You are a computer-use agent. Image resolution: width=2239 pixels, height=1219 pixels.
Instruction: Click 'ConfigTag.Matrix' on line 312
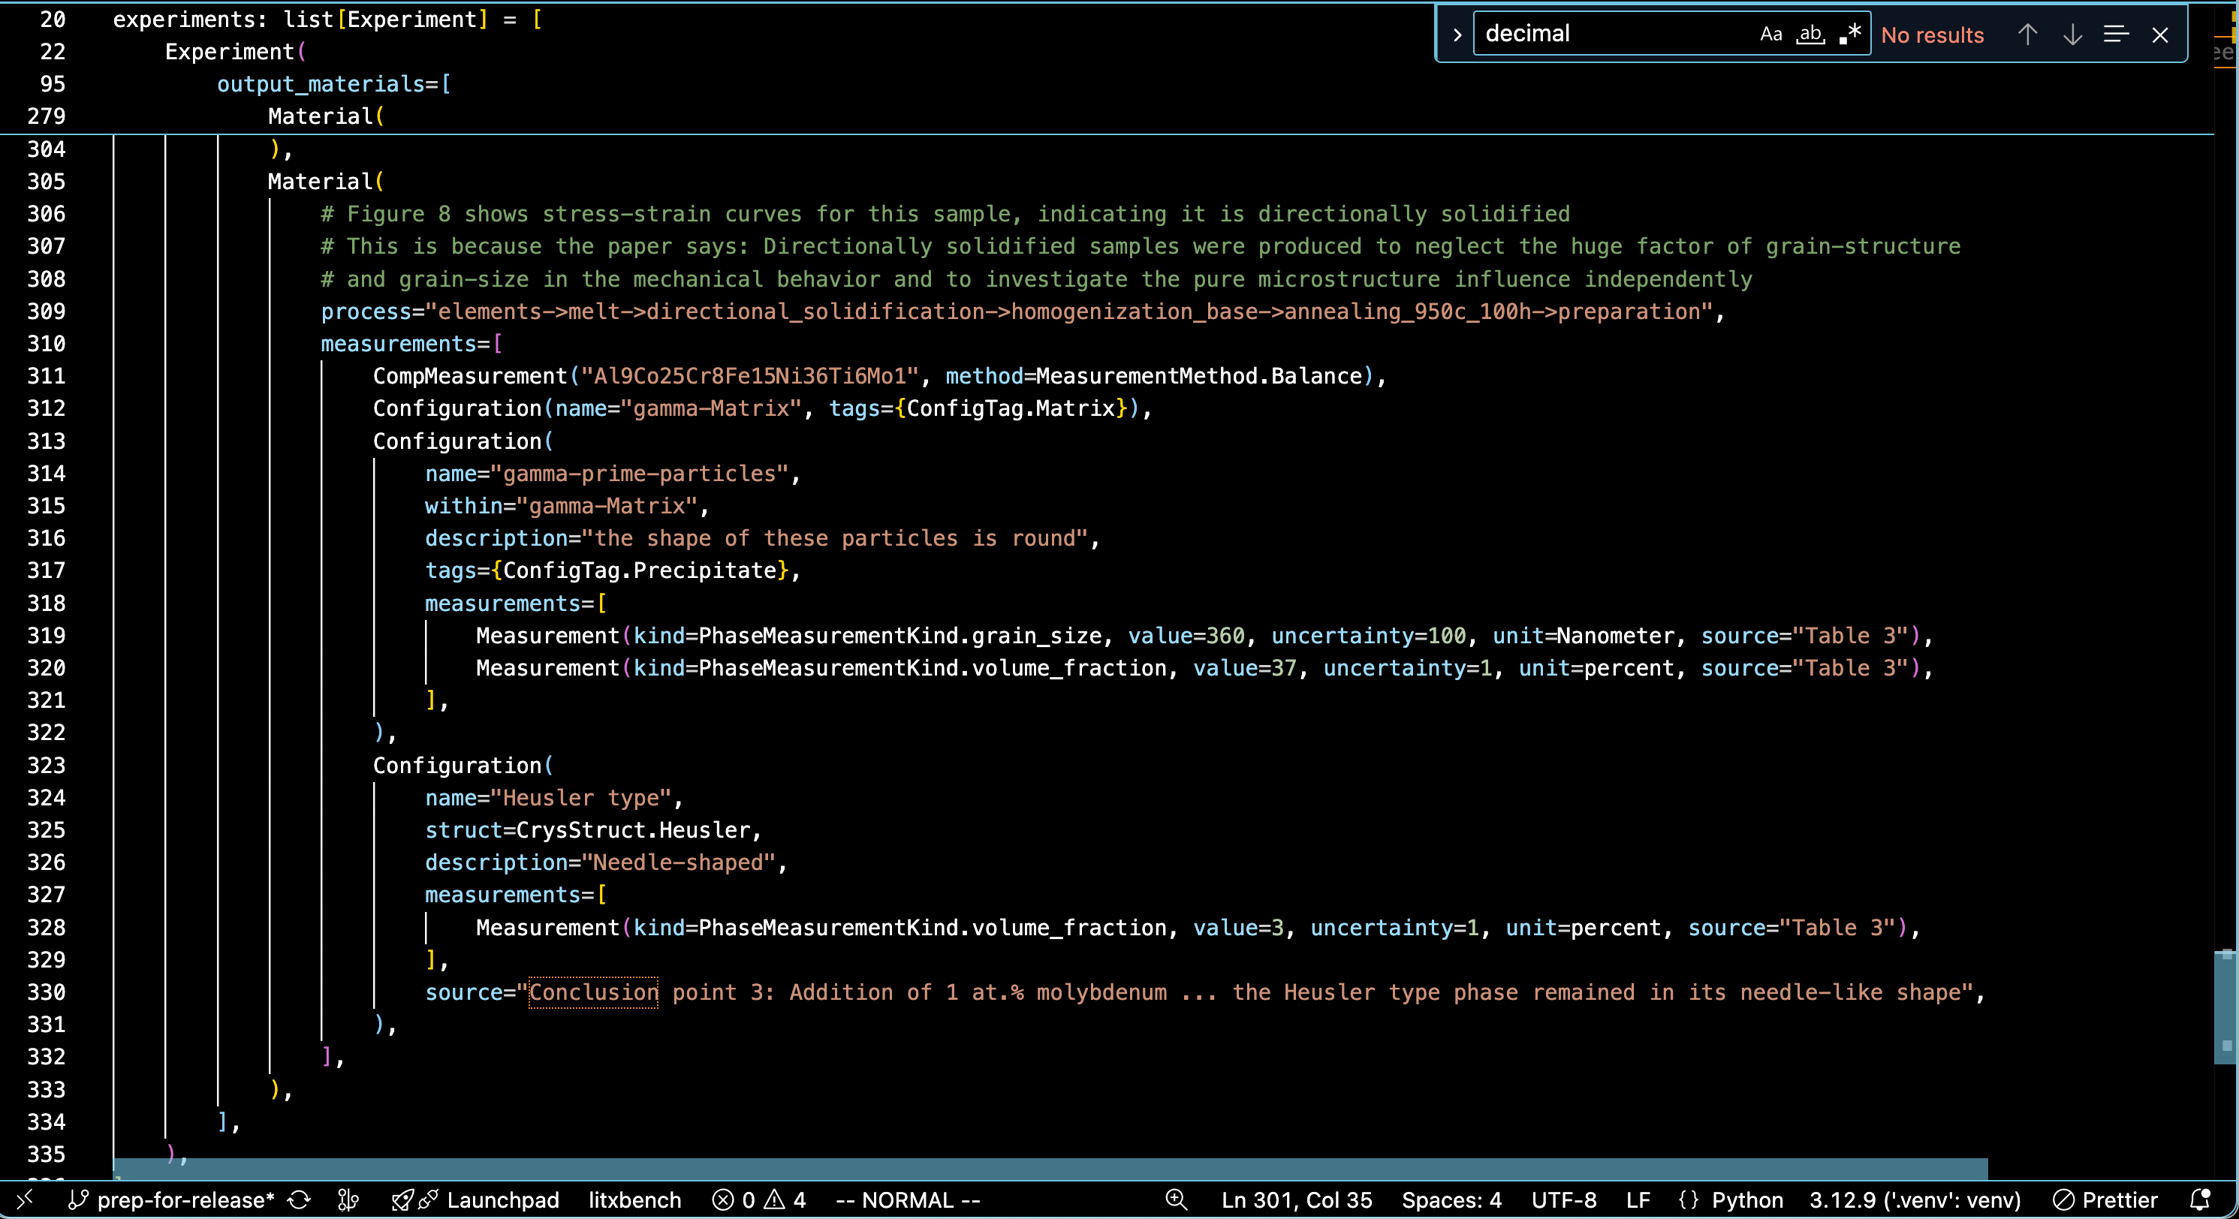(1010, 408)
